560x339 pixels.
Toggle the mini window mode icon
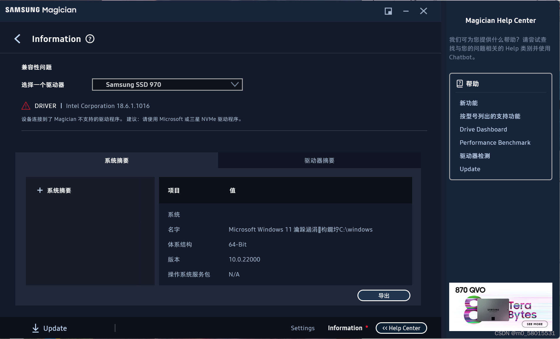point(388,11)
